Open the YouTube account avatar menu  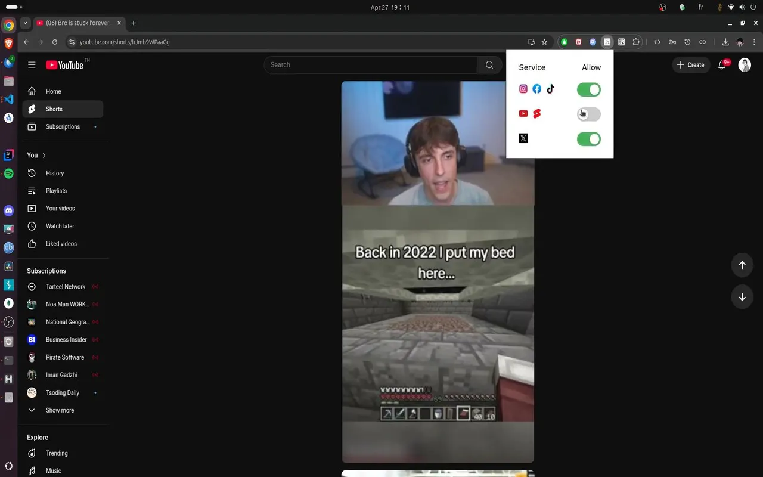745,65
